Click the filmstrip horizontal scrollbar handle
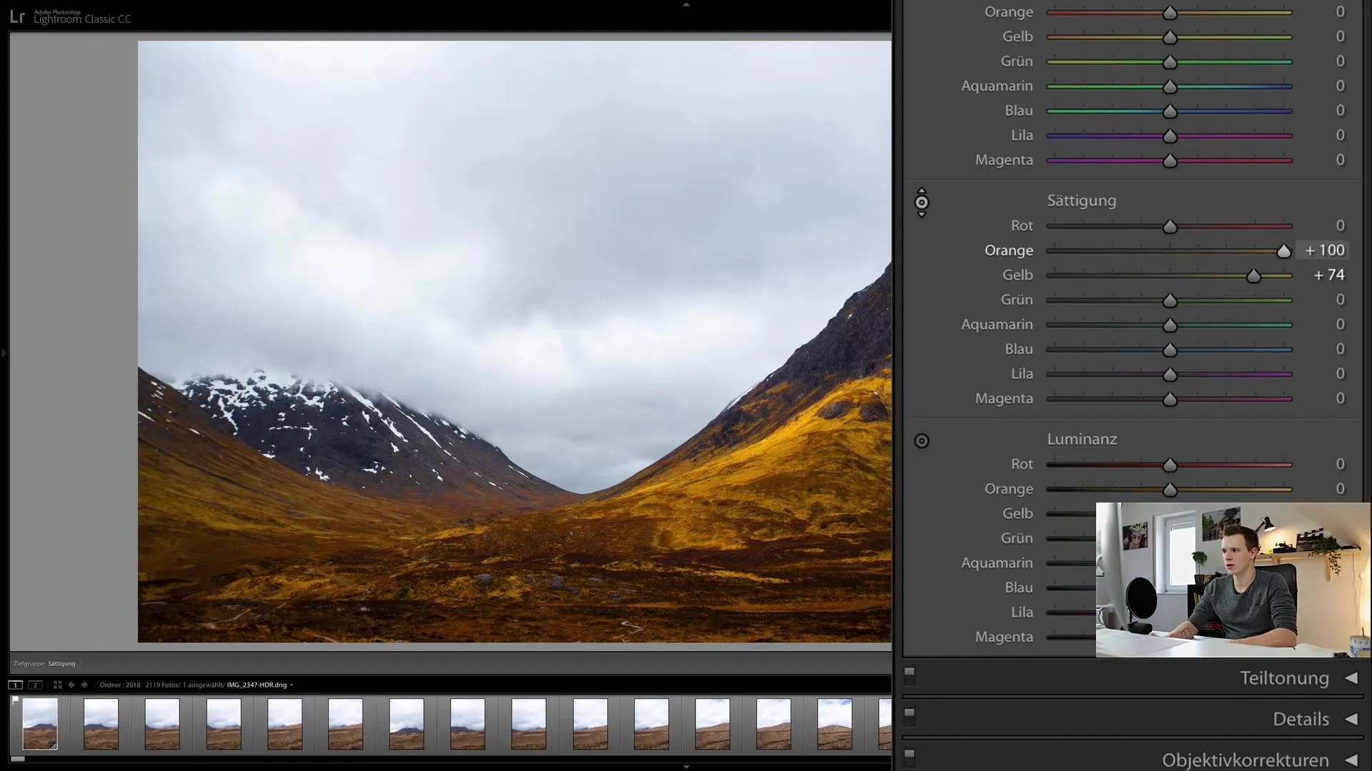 click(x=18, y=759)
